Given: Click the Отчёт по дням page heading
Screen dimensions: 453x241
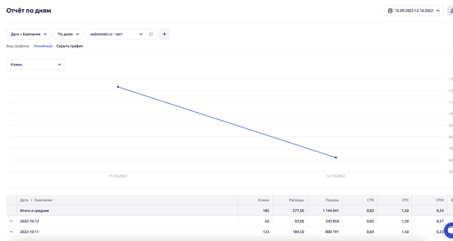Looking at the screenshot, I should (x=28, y=11).
